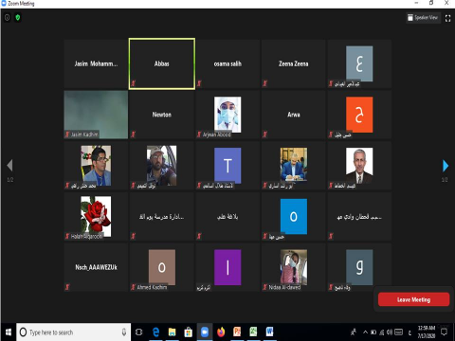The image size is (455, 341).
Task: Select Arjwan Abood video tile
Action: coord(227,115)
